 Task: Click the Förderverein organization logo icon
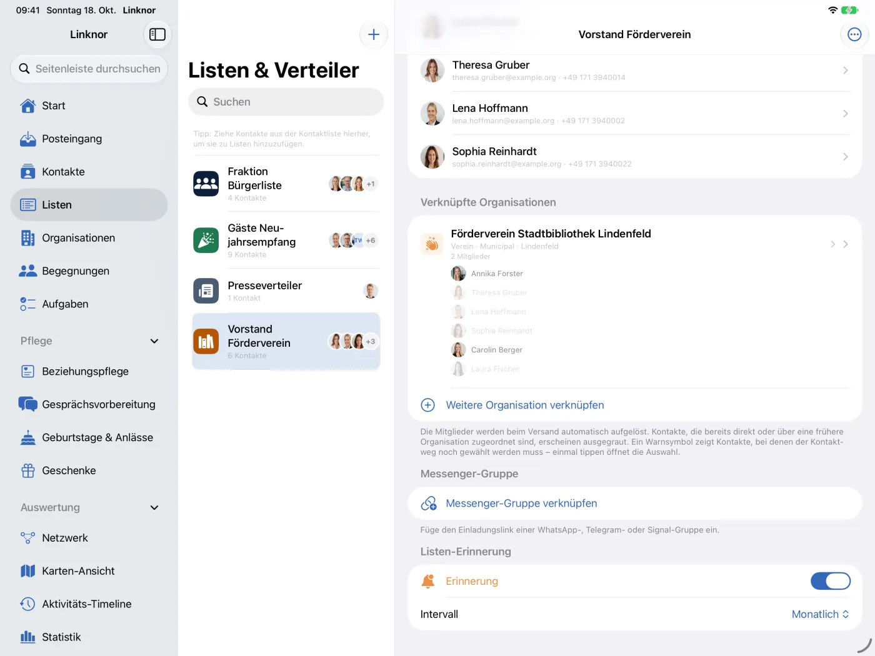tap(432, 244)
